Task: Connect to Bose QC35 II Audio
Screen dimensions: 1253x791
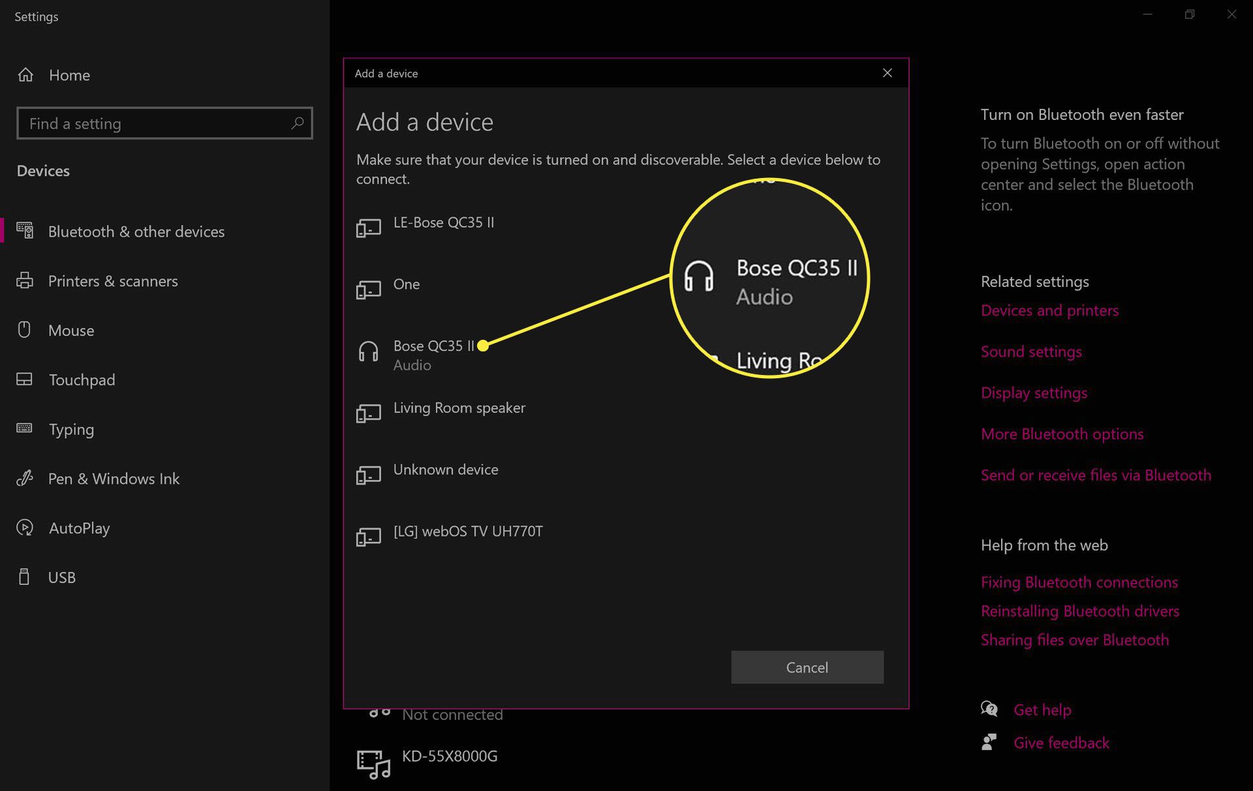Action: 626,352
